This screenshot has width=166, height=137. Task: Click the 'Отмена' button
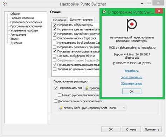(131, 129)
